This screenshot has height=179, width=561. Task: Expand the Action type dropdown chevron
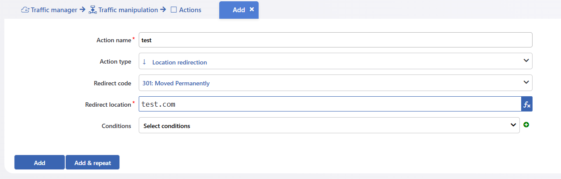coord(526,61)
